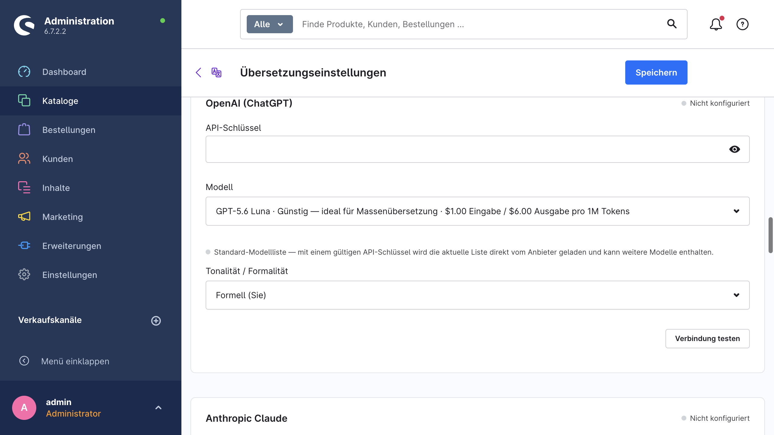The width and height of the screenshot is (774, 435).
Task: Open Kunden menu item
Action: pos(91,159)
